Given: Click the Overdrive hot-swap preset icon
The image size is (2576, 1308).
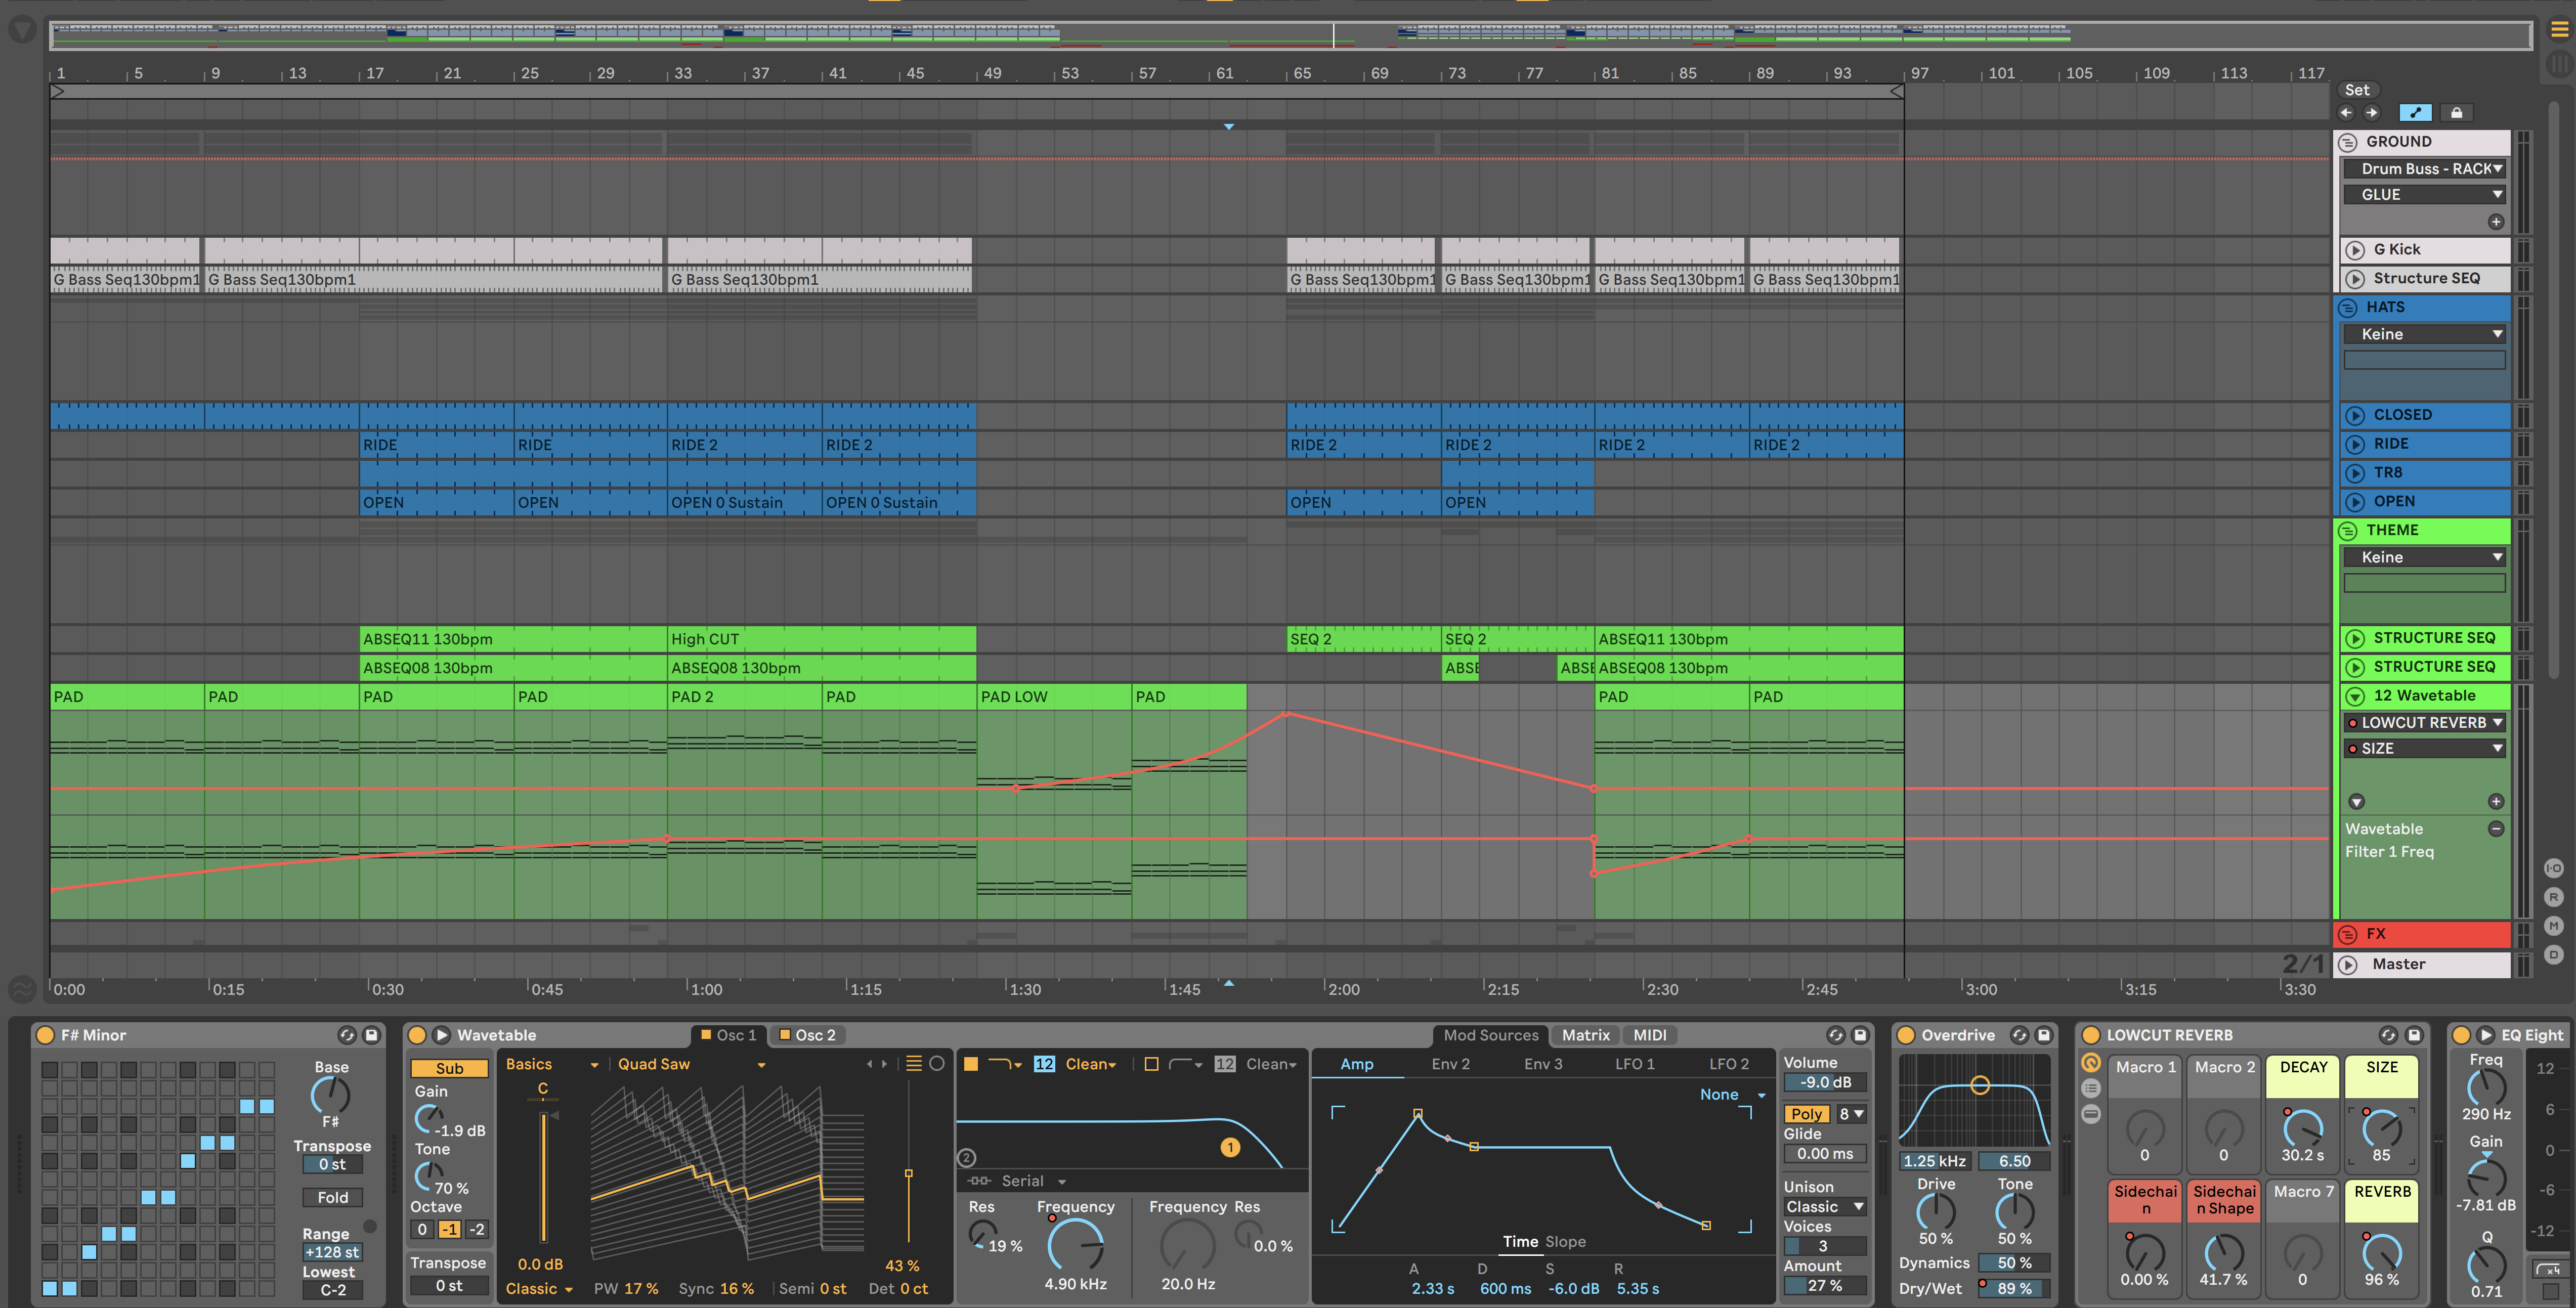Looking at the screenshot, I should click(x=2019, y=1035).
